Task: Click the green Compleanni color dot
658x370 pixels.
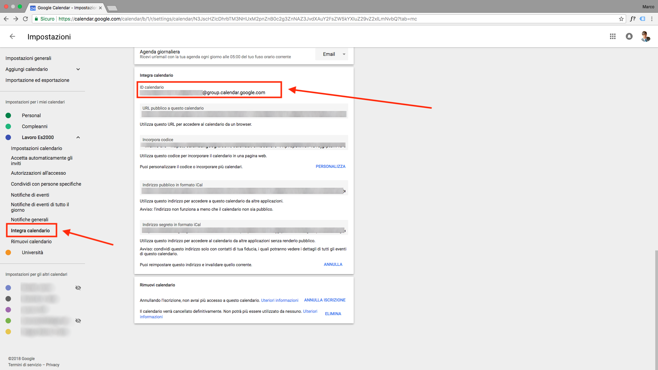Action: tap(8, 126)
